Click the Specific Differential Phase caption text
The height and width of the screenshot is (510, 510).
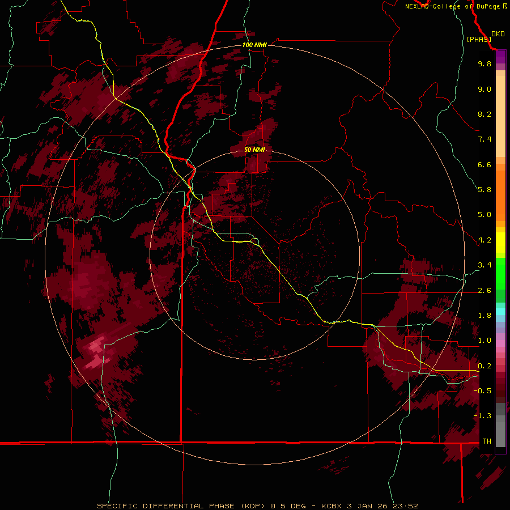tap(257, 506)
